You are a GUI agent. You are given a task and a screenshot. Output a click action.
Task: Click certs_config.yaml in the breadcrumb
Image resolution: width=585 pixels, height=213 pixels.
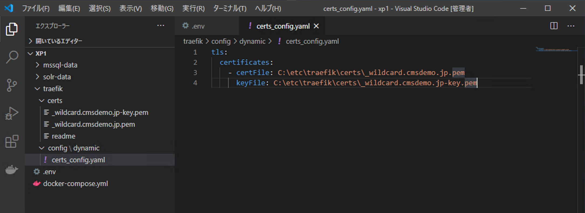pos(312,41)
